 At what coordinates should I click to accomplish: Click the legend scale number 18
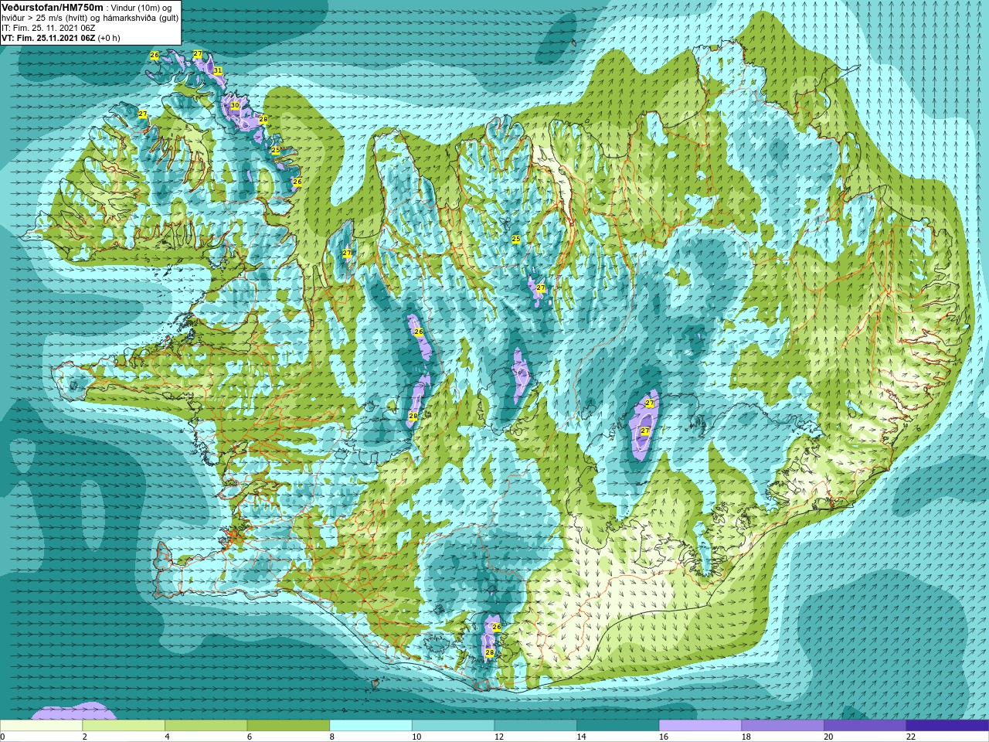(x=746, y=737)
